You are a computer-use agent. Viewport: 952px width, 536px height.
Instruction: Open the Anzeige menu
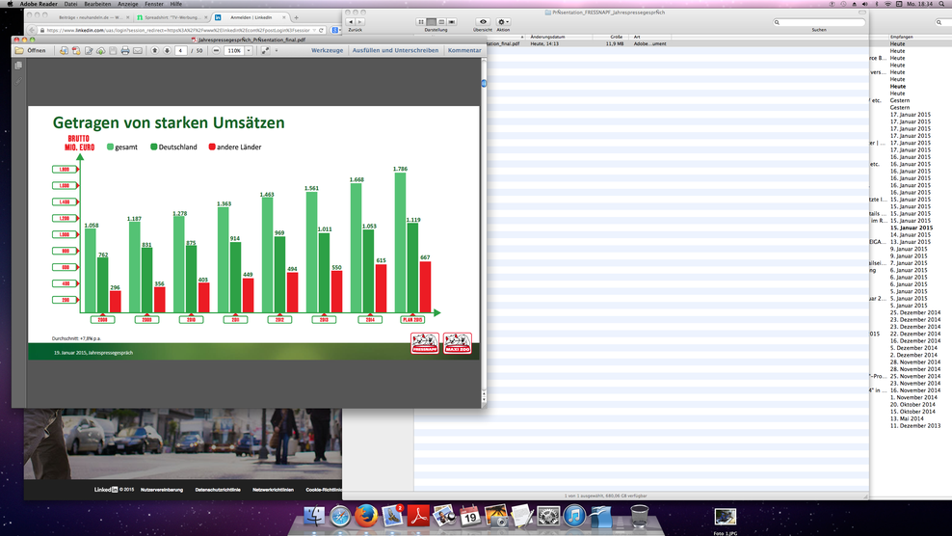pos(127,4)
